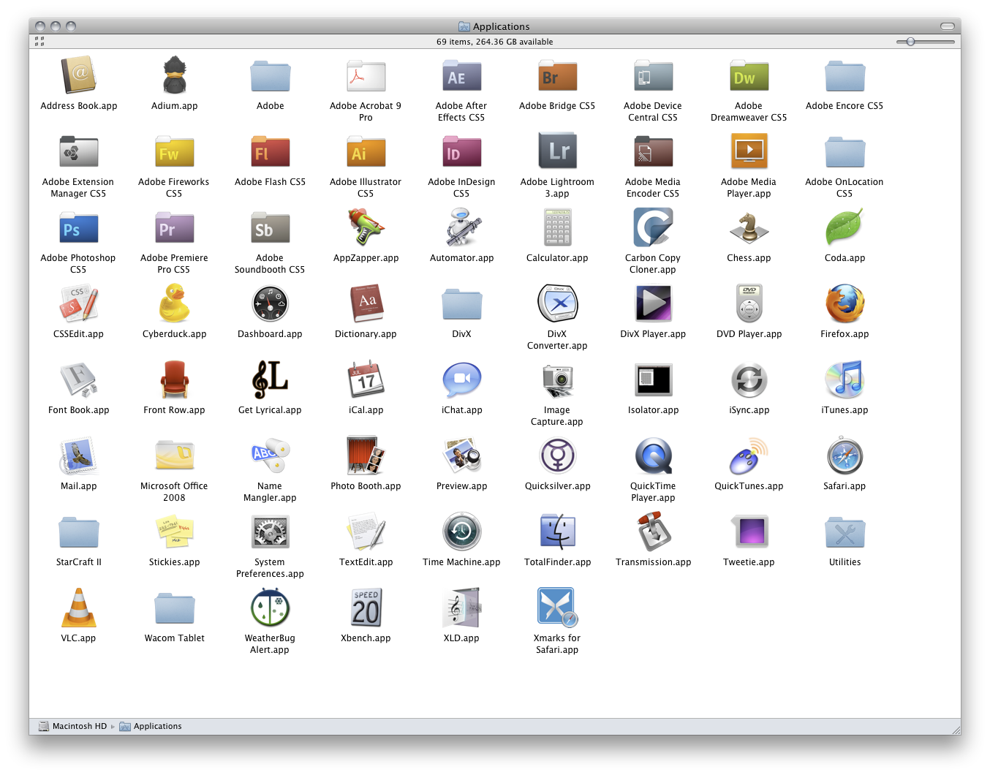Click the Xbench speed sign icon

click(366, 608)
